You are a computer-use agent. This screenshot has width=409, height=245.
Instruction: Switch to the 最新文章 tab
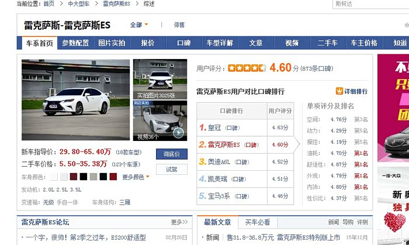tap(217, 222)
